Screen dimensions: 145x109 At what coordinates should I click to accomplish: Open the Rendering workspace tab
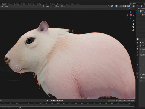(53, 4)
